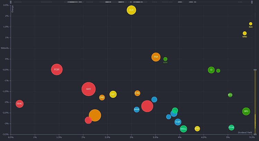259x141 pixels.
Task: Click the '3.5%' x-axis label
Action: (x=156, y=137)
